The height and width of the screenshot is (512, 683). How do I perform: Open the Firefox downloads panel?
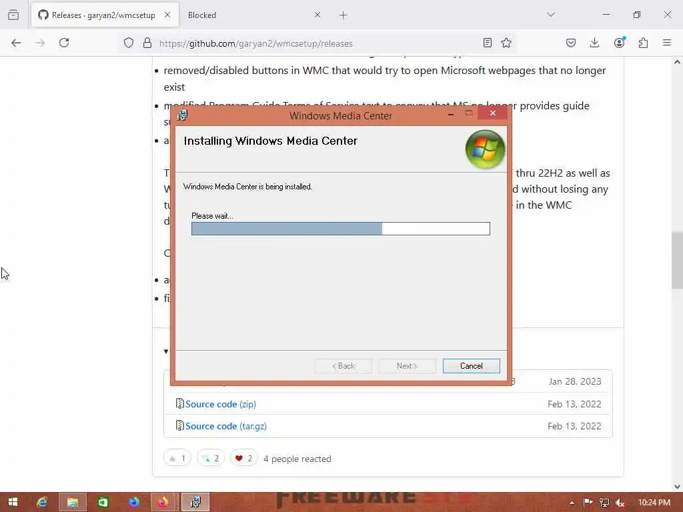pyautogui.click(x=594, y=43)
